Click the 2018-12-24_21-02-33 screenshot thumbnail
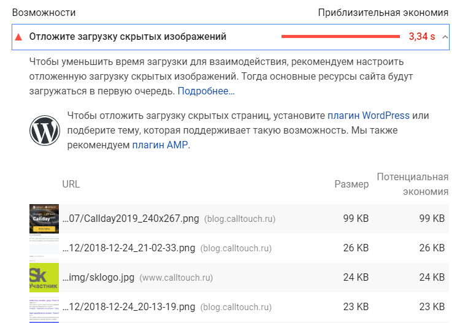 click(44, 248)
